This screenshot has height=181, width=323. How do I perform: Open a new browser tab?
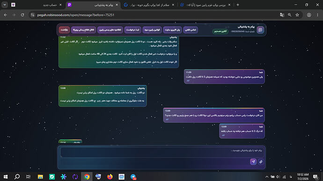(x=238, y=5)
